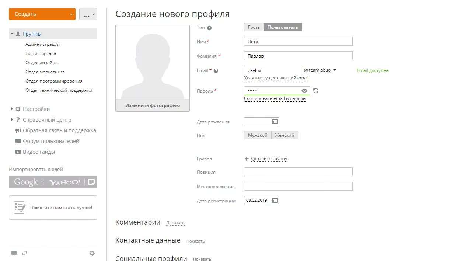Click Помогите нам стать лучше! banner
This screenshot has width=457, height=261.
point(53,208)
